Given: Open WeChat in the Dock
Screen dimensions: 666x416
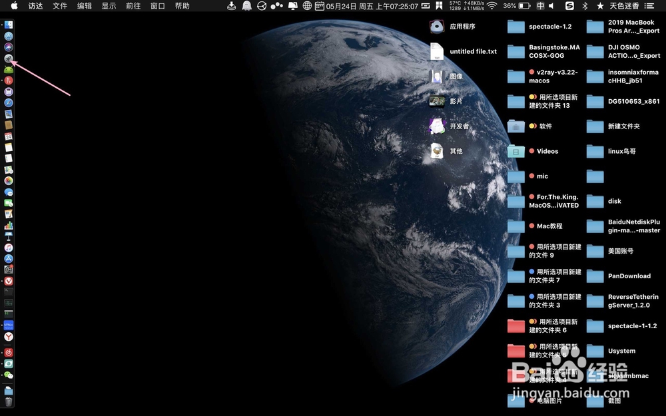Looking at the screenshot, I should [x=9, y=375].
